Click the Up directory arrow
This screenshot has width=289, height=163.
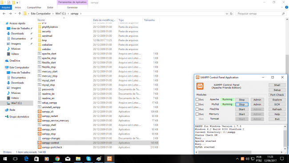coord(20,14)
